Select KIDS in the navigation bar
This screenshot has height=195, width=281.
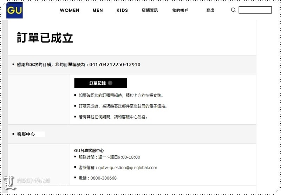122,11
